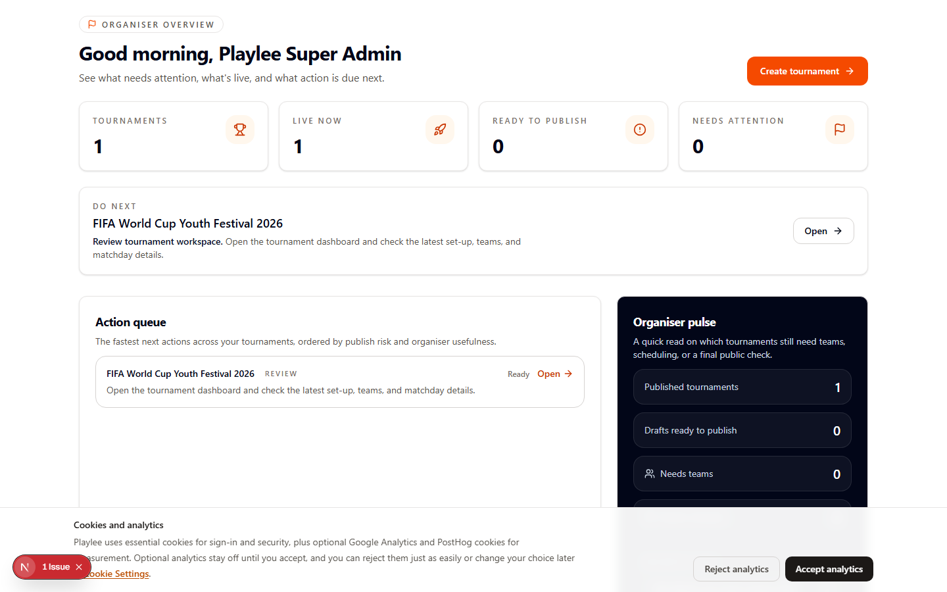The width and height of the screenshot is (947, 592).
Task: Dismiss the 1 Issue badge with its X
Action: pyautogui.click(x=78, y=566)
